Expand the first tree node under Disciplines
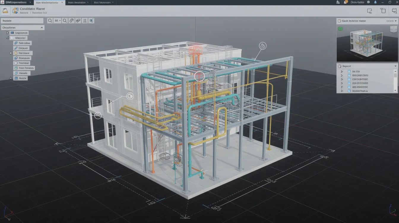 [x=8, y=33]
